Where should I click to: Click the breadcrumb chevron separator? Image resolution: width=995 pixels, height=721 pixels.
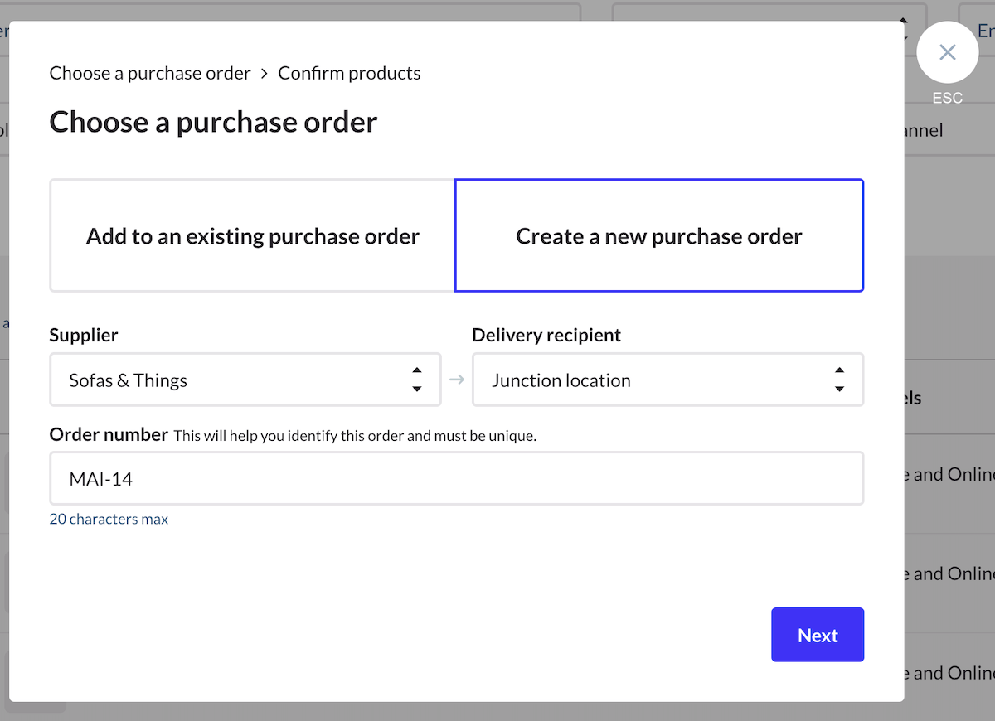[265, 74]
